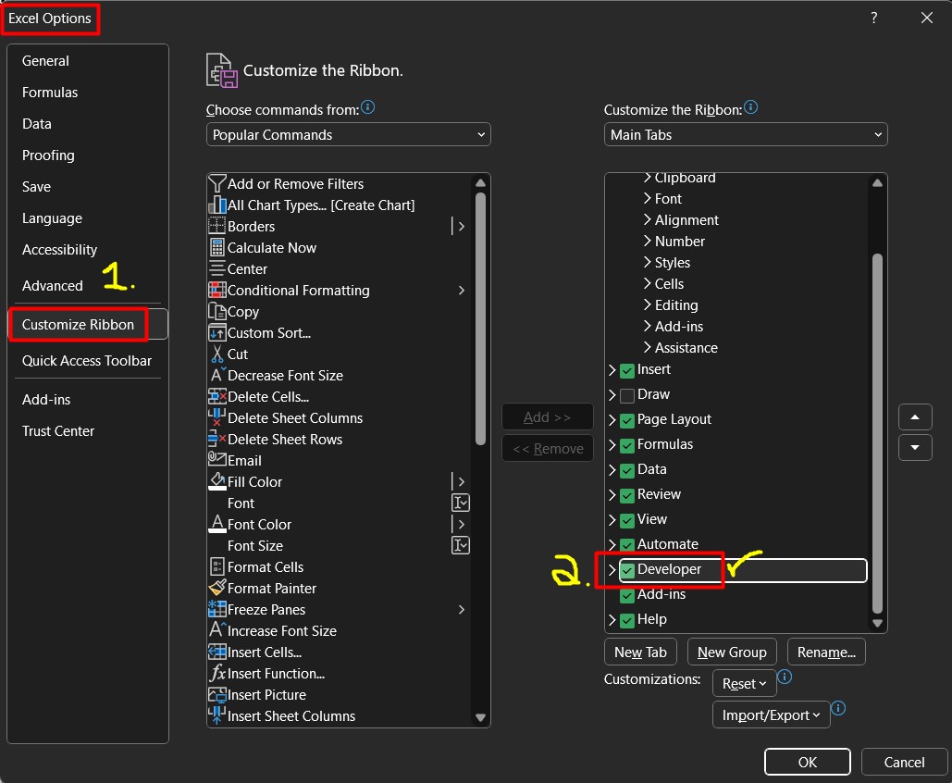The width and height of the screenshot is (952, 783).
Task: Click the Rename button
Action: (825, 652)
